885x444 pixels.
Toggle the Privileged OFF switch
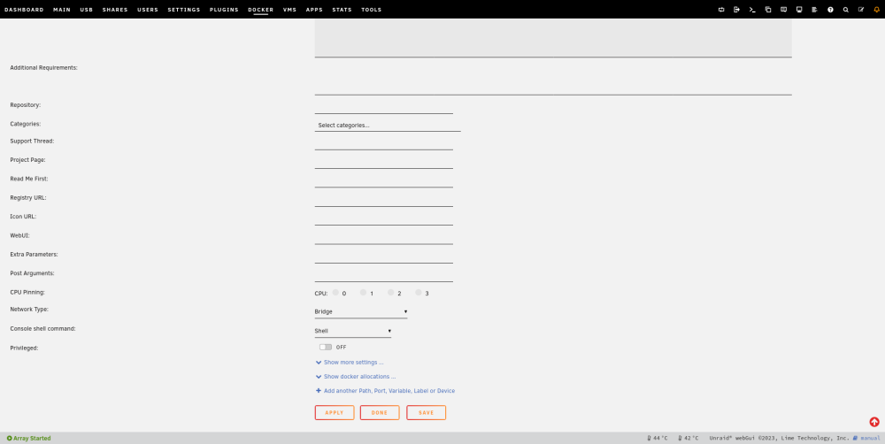coord(326,347)
